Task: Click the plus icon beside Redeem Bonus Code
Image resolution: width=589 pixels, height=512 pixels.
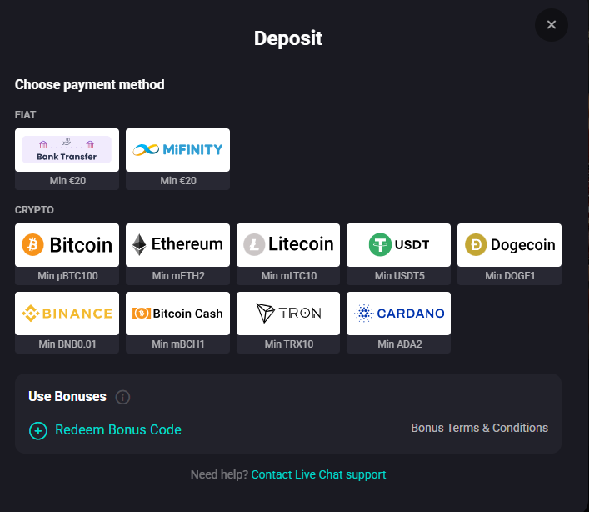Action: tap(38, 430)
